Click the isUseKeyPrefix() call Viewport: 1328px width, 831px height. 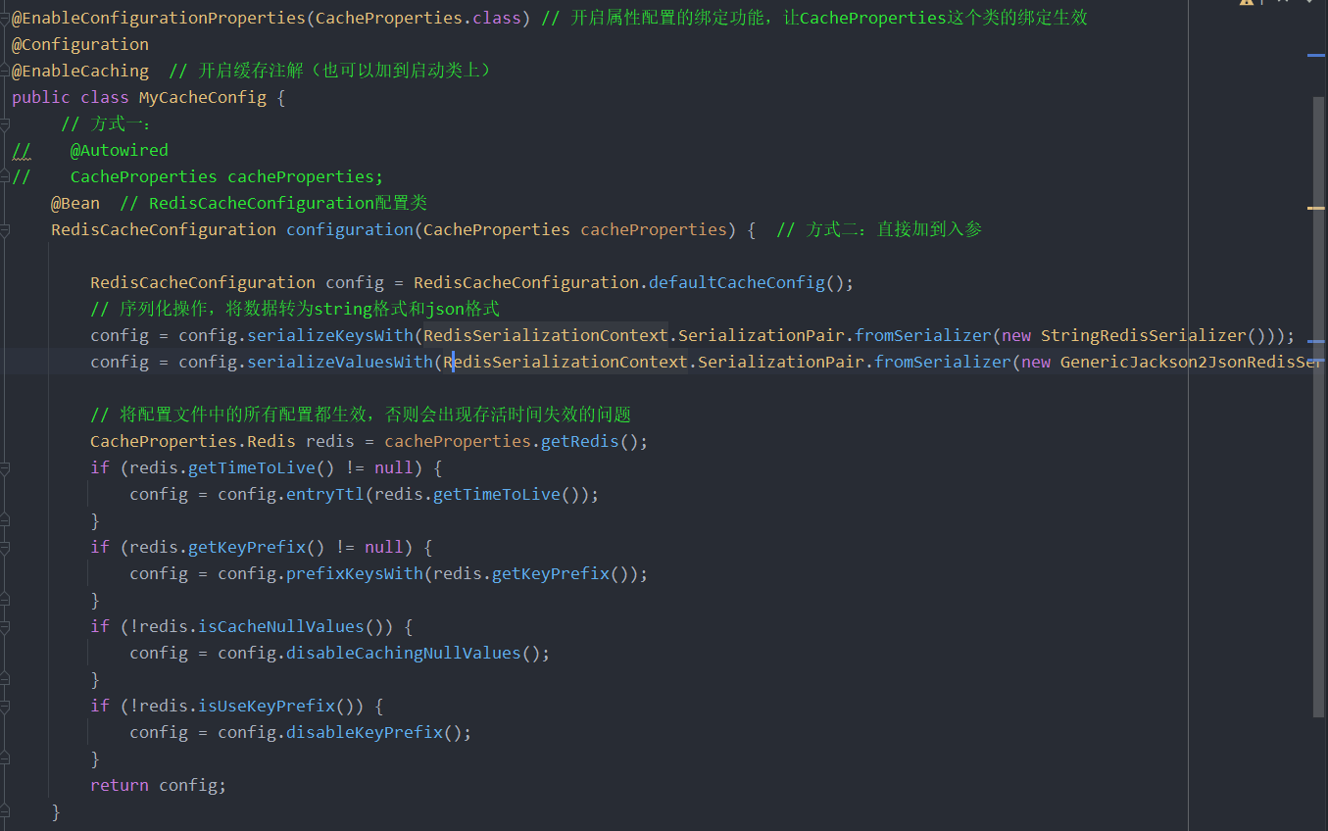[267, 706]
